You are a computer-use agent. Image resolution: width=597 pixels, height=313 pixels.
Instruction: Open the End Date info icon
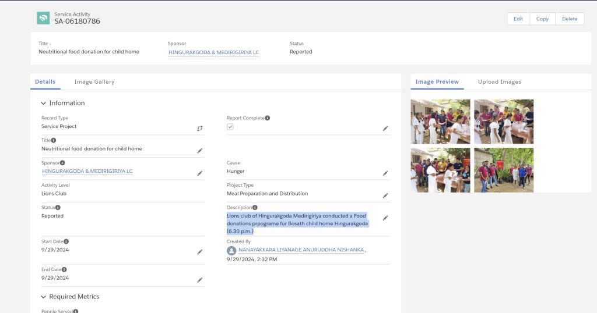[64, 269]
